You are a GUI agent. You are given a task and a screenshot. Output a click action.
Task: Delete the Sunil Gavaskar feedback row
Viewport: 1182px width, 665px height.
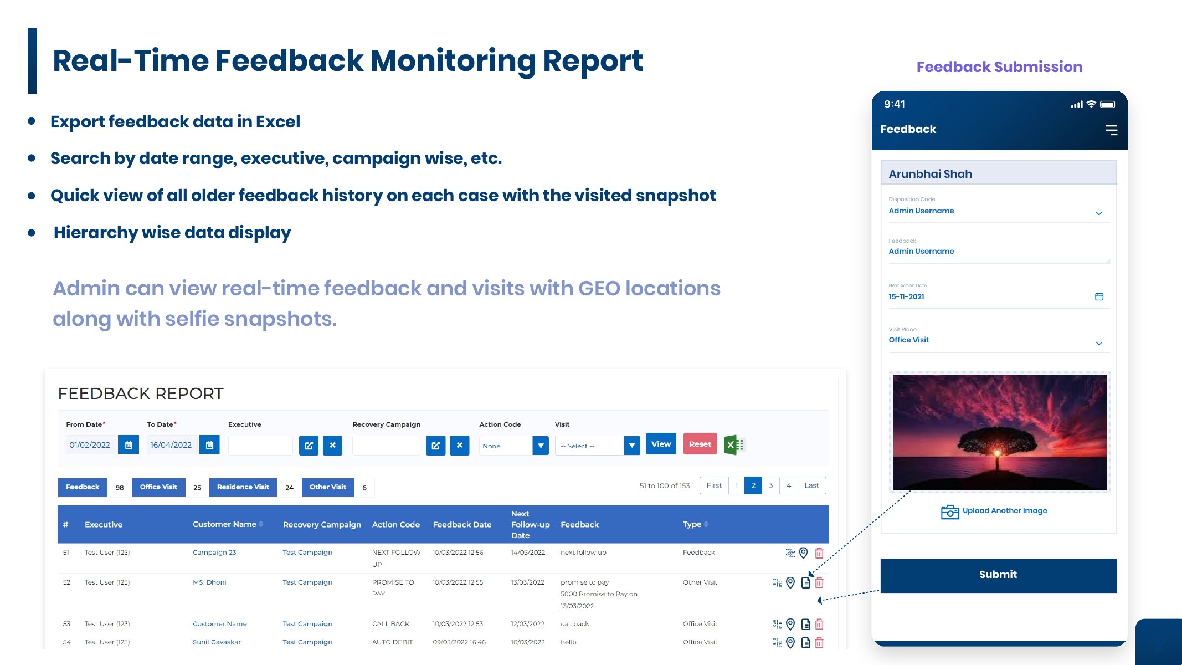click(819, 642)
